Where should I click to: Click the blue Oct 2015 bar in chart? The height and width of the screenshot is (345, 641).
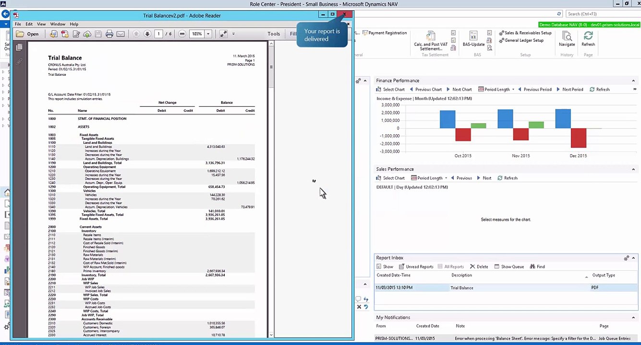pos(447,119)
